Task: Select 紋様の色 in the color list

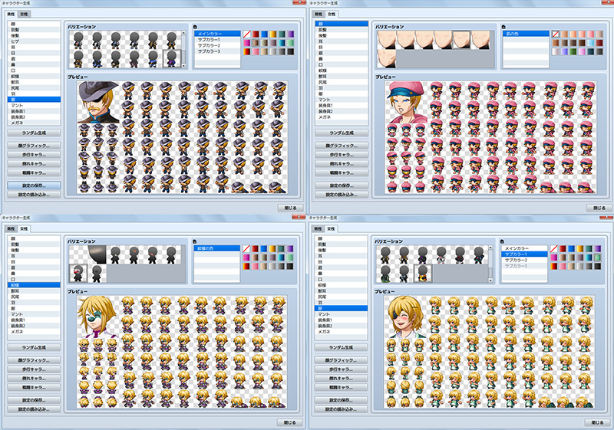Action: point(217,248)
